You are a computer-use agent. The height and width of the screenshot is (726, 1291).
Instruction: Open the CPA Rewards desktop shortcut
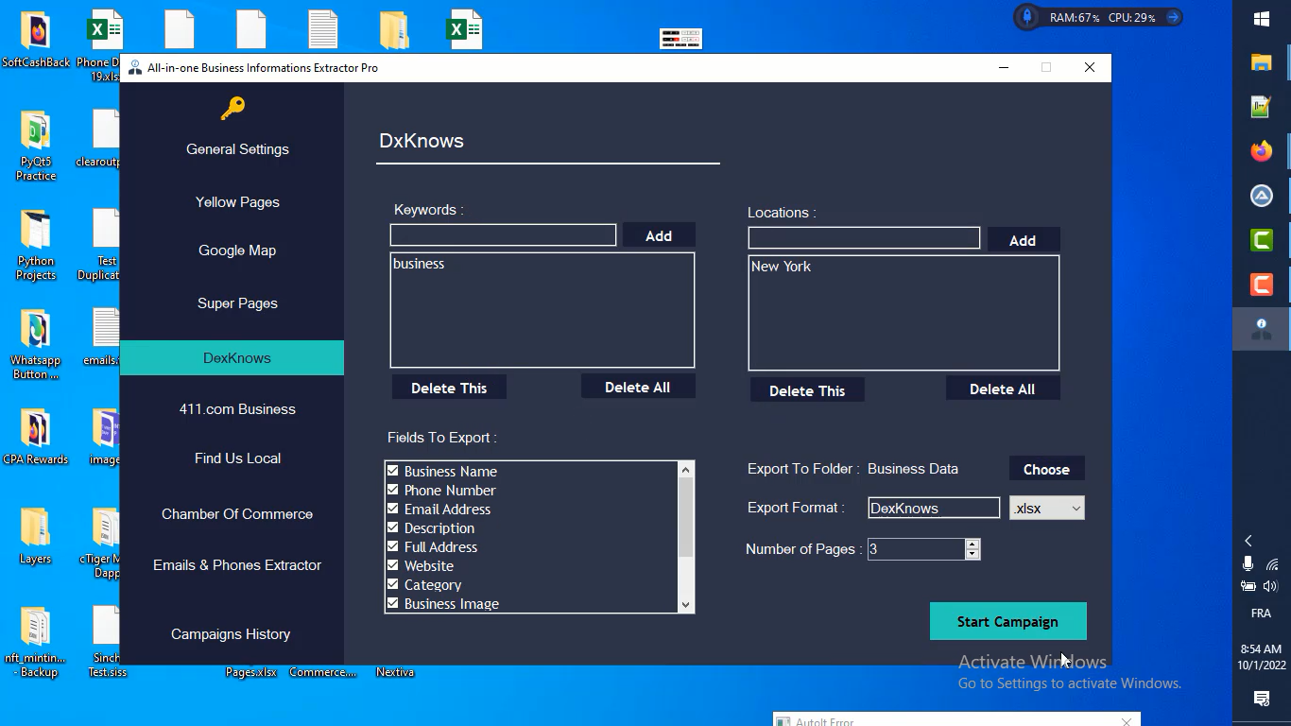[x=35, y=427]
